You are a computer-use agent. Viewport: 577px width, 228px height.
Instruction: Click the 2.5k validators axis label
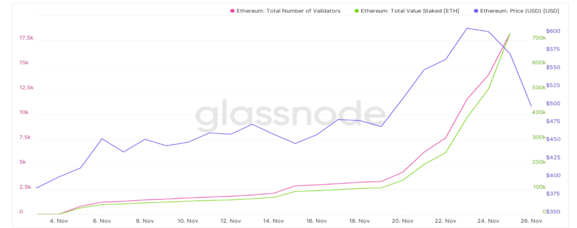[25, 187]
